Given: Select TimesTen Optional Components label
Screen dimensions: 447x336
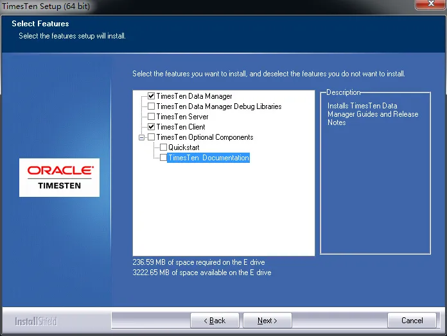Looking at the screenshot, I should (205, 137).
